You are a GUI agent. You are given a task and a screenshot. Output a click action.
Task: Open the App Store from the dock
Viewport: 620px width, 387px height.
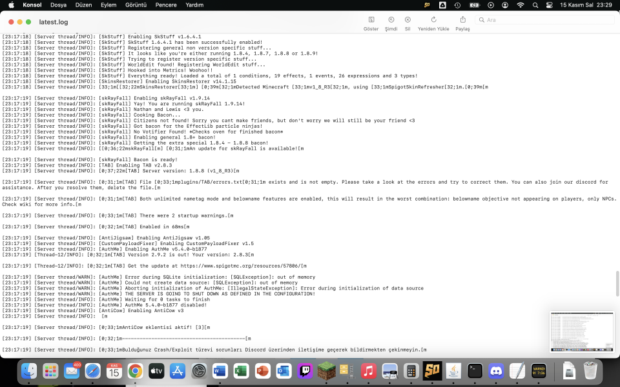pyautogui.click(x=178, y=371)
